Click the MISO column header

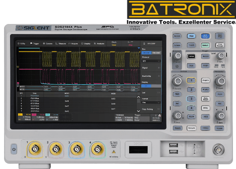pyautogui.click(x=67, y=93)
